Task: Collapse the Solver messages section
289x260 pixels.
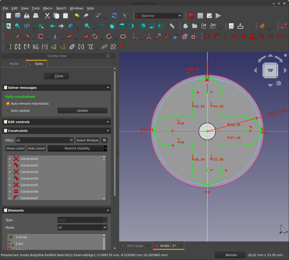Action: pyautogui.click(x=108, y=87)
